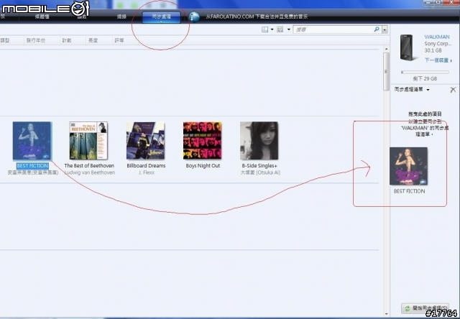Select The Best of Beethoven album cover
This screenshot has width=460, height=319.
coord(88,141)
